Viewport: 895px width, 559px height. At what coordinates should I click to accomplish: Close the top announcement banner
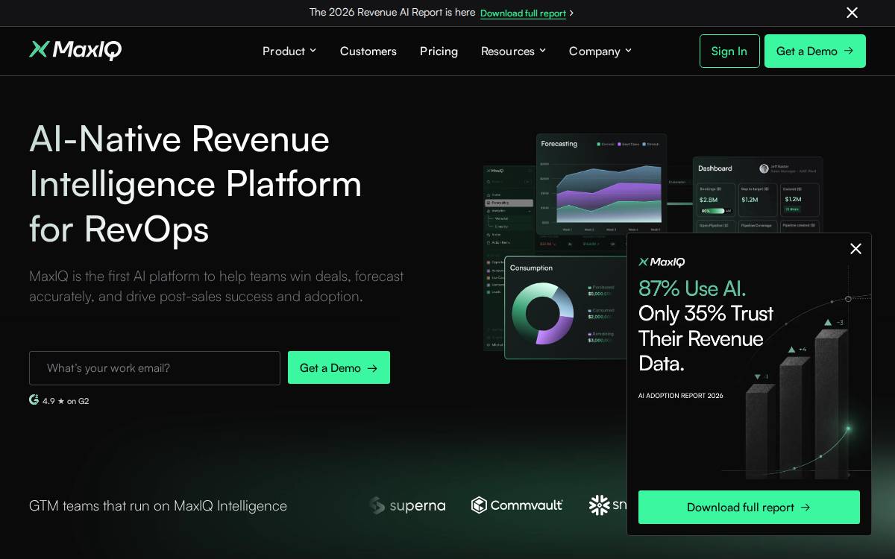pyautogui.click(x=852, y=13)
